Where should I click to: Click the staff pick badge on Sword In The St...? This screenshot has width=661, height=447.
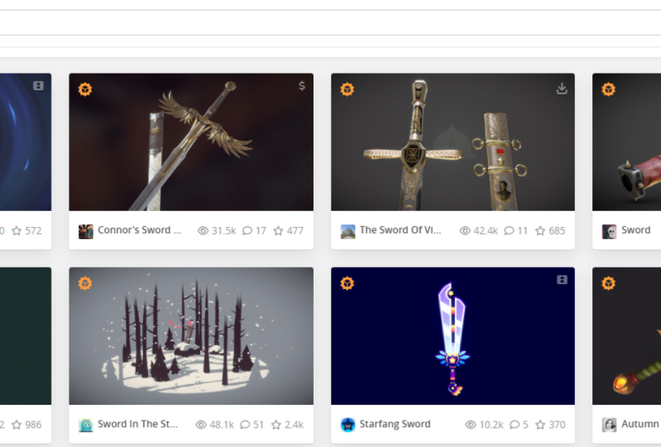tap(85, 283)
